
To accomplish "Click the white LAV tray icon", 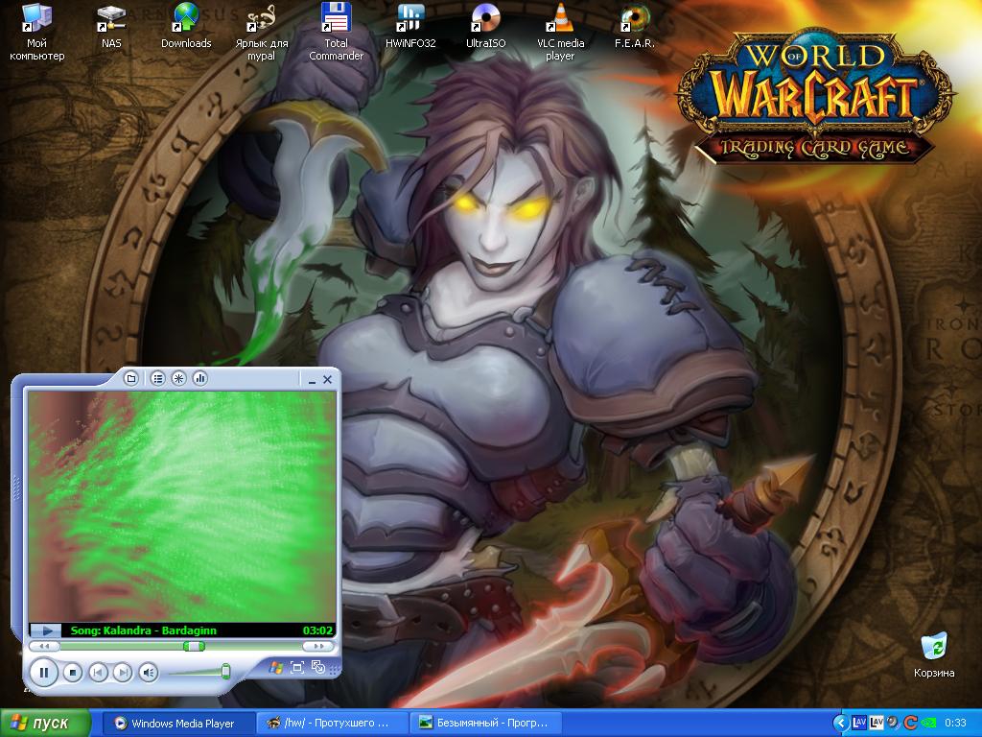I will pyautogui.click(x=877, y=723).
